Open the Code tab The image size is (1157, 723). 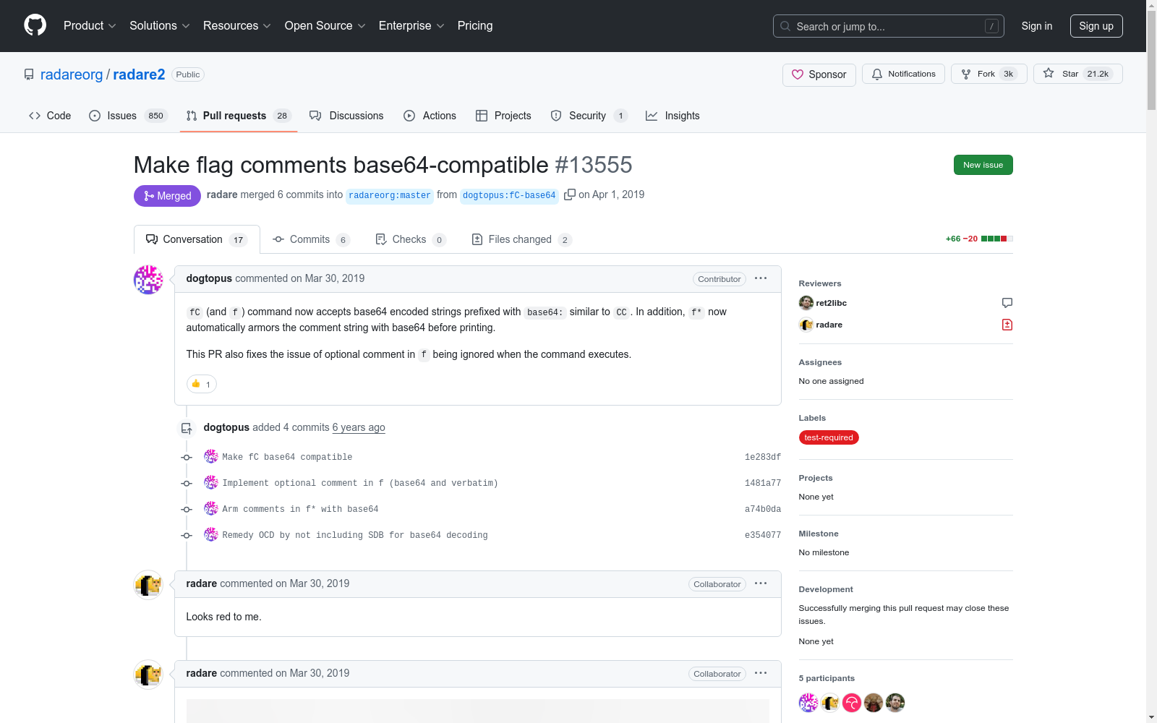tap(50, 116)
